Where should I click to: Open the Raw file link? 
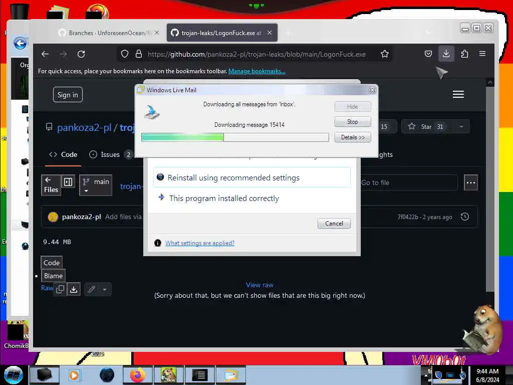(47, 288)
